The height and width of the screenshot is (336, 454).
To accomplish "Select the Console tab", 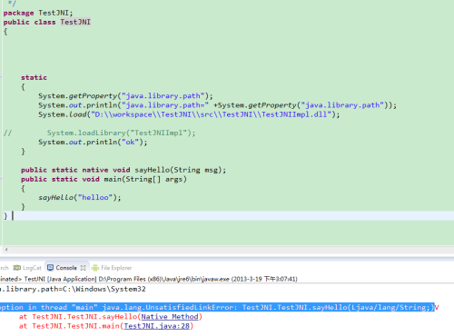I will point(66,268).
